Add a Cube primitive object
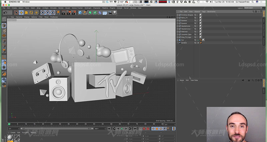Viewport: 267px width, 142px height. pos(80,12)
